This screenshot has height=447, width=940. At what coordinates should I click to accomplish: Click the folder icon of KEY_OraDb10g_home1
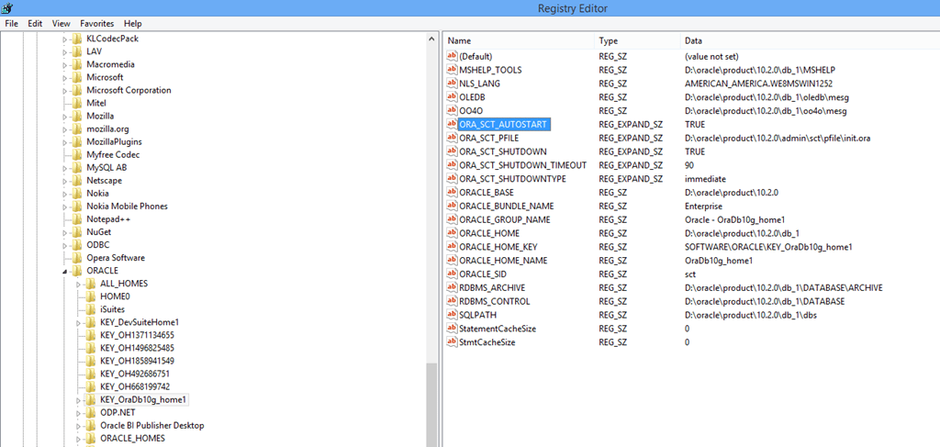click(x=91, y=399)
